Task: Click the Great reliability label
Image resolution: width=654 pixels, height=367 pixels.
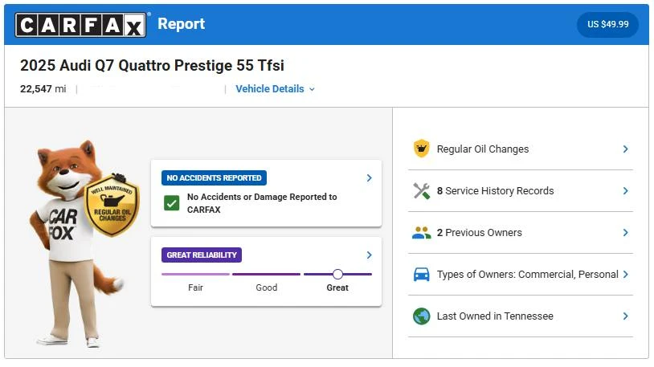Action: [337, 287]
